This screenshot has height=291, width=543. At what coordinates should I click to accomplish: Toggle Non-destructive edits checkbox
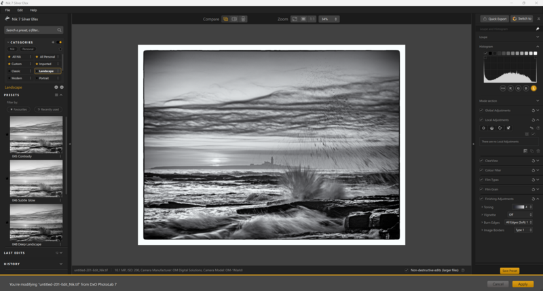click(407, 270)
